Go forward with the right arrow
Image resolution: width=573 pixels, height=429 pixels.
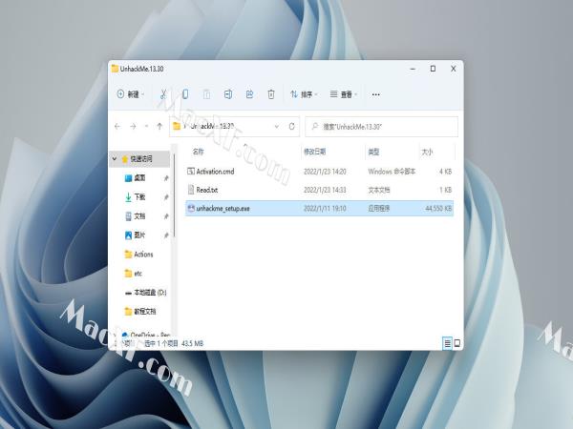pos(133,127)
